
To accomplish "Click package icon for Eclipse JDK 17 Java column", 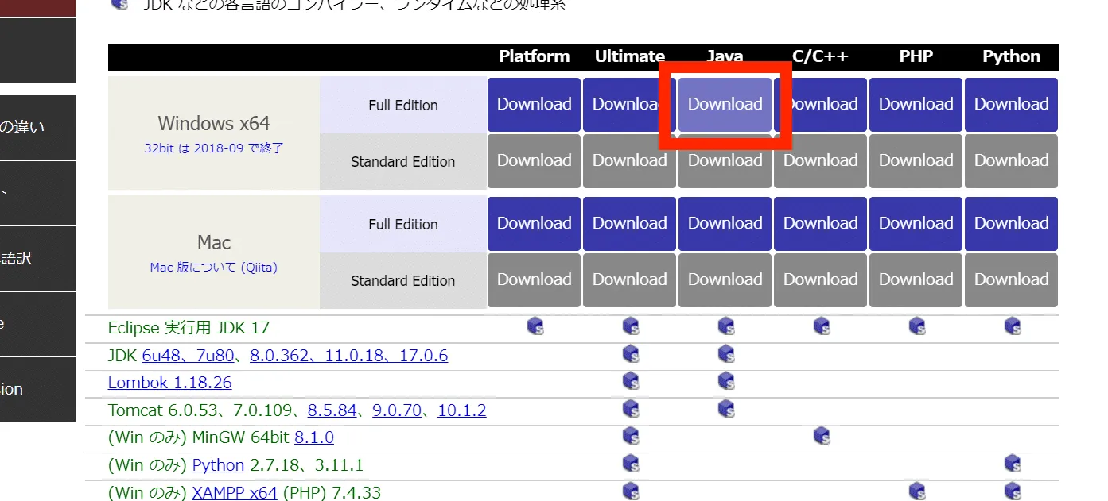I will pos(726,326).
